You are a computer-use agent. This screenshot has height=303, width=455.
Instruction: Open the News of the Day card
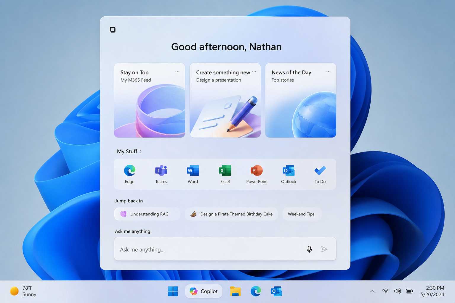[301, 100]
